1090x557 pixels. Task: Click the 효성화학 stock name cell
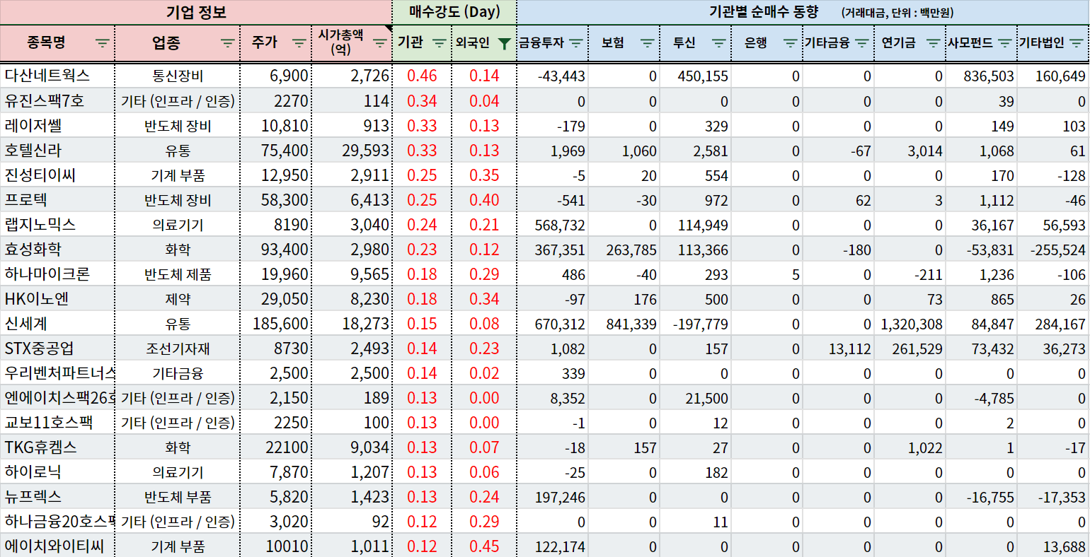pyautogui.click(x=57, y=249)
